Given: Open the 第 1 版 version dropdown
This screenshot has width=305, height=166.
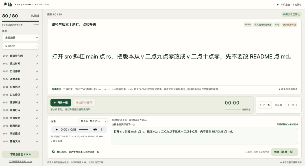Looking at the screenshot, I should 93,121.
